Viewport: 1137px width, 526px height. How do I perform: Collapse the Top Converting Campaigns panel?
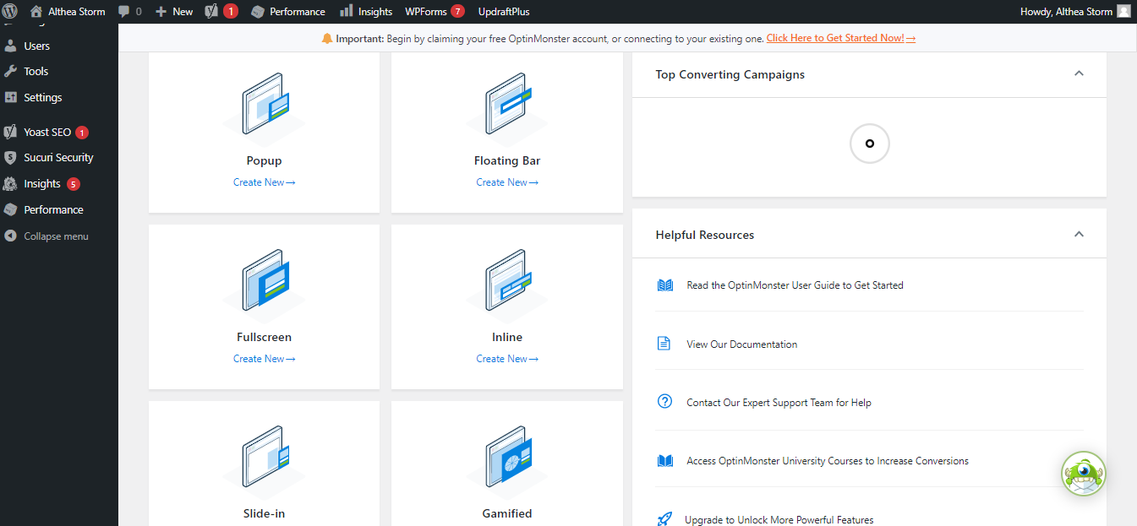tap(1079, 73)
